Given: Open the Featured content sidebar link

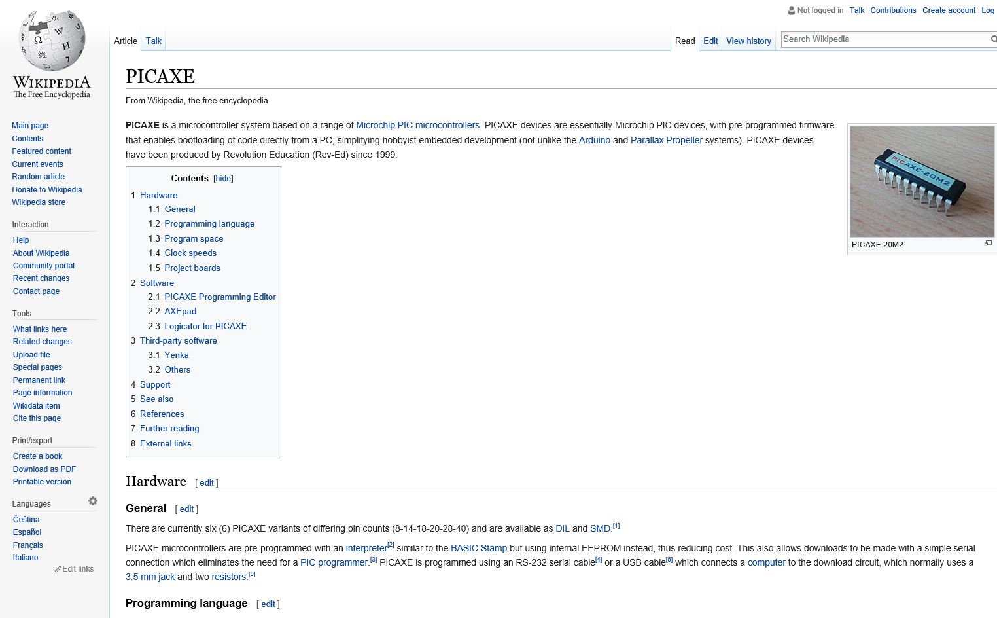Looking at the screenshot, I should tap(41, 151).
